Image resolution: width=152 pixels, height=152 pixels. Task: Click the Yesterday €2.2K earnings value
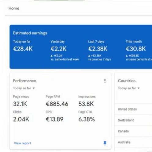[58, 49]
